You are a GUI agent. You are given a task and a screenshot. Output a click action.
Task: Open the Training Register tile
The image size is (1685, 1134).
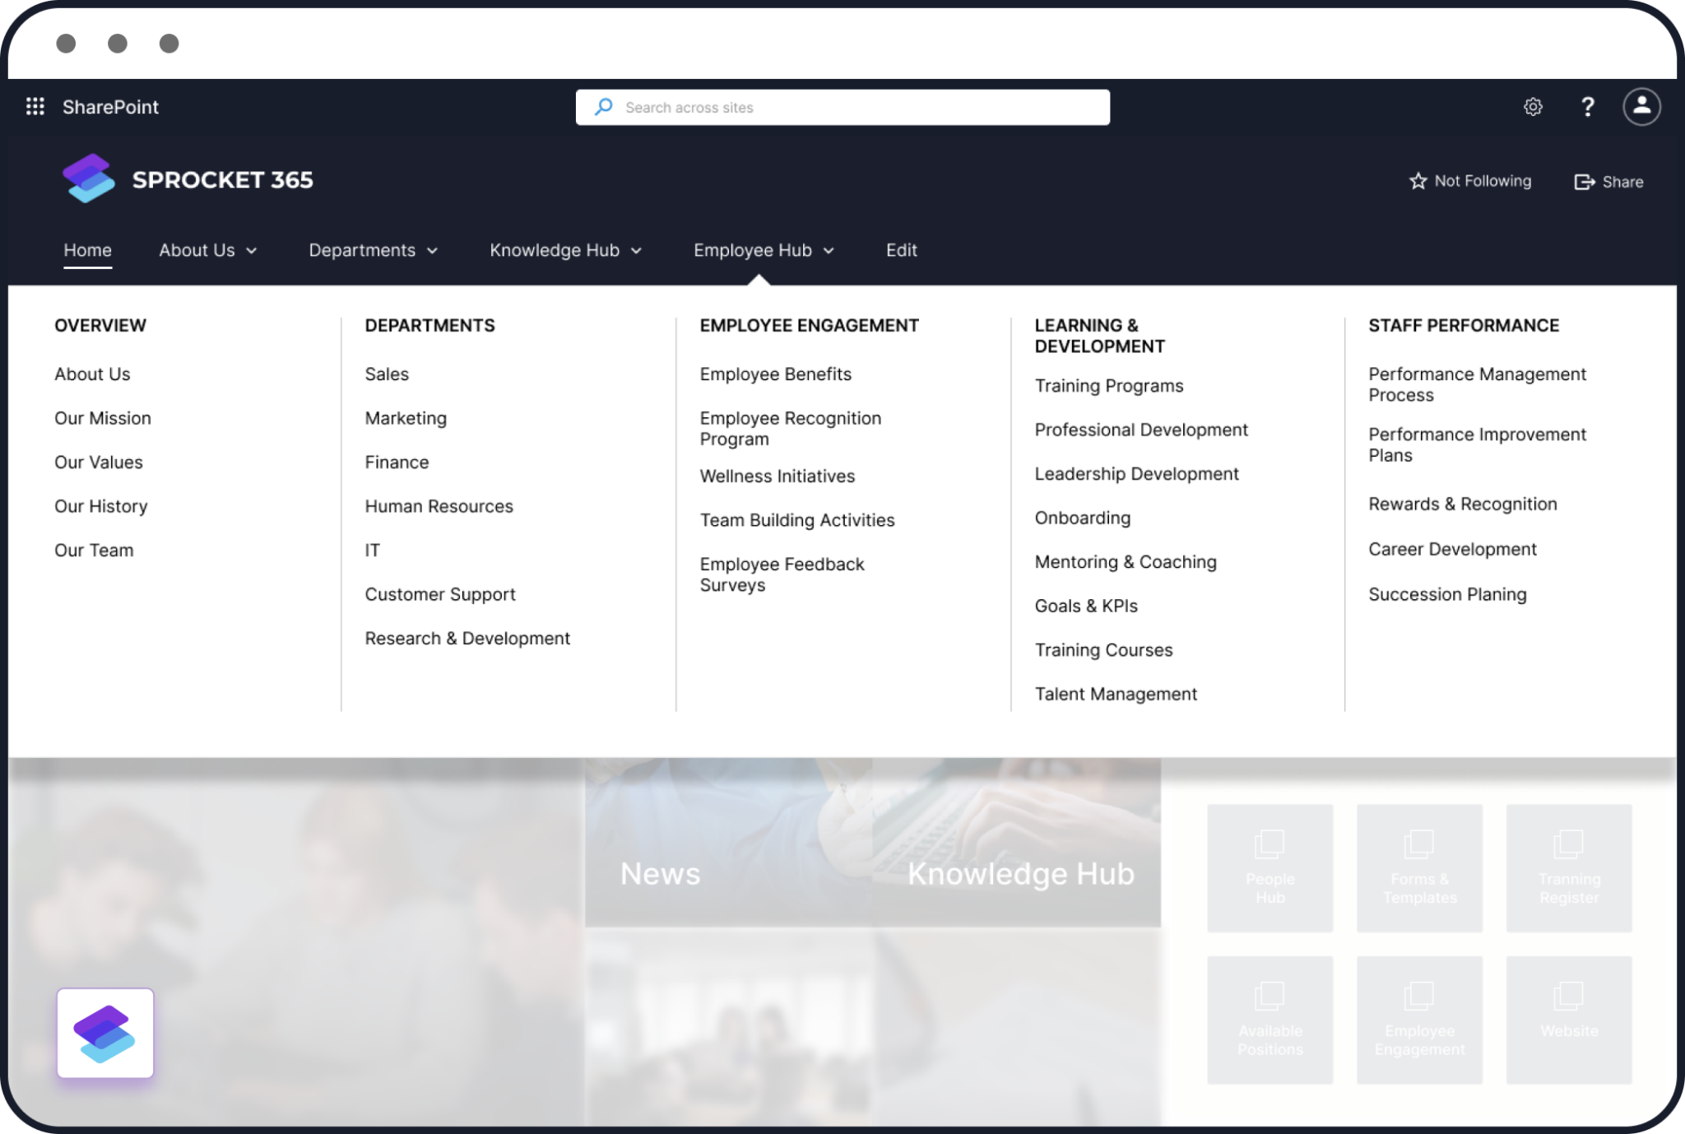click(x=1568, y=868)
